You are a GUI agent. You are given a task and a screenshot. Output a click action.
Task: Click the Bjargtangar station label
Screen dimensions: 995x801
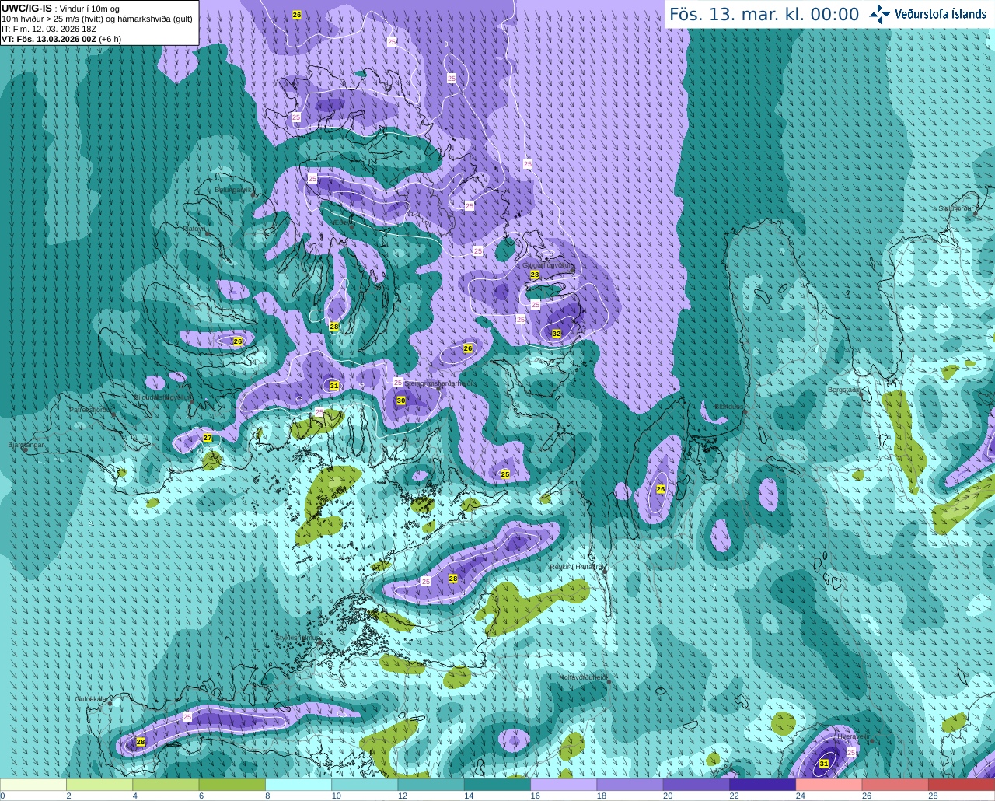coord(26,445)
